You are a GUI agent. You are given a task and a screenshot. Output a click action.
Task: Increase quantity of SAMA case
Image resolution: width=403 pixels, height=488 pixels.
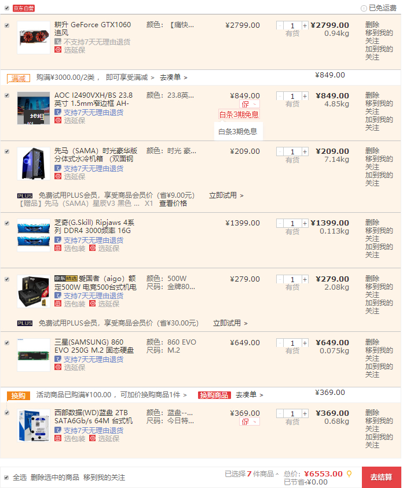(305, 151)
